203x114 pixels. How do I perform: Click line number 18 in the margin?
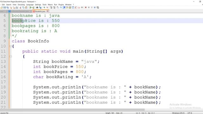coord(3,87)
